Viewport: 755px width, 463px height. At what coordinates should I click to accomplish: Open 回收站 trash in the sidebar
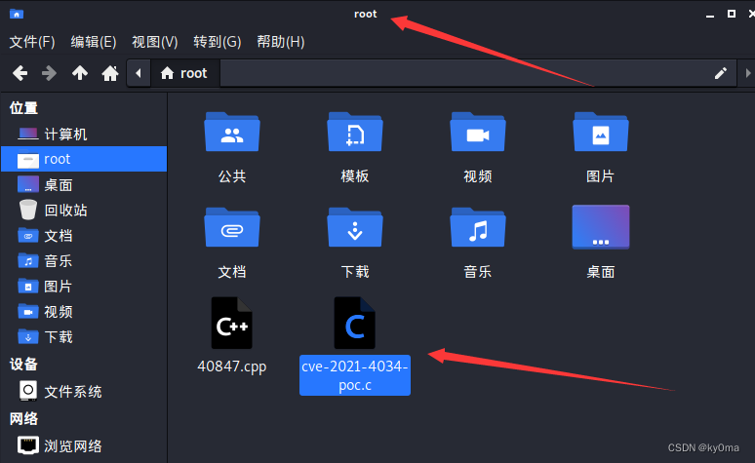tap(84, 210)
